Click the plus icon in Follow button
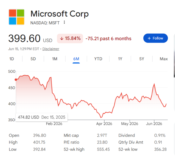 [x=149, y=38]
